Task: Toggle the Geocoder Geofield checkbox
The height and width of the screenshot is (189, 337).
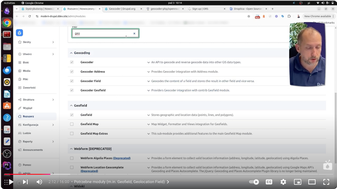Action: click(72, 90)
